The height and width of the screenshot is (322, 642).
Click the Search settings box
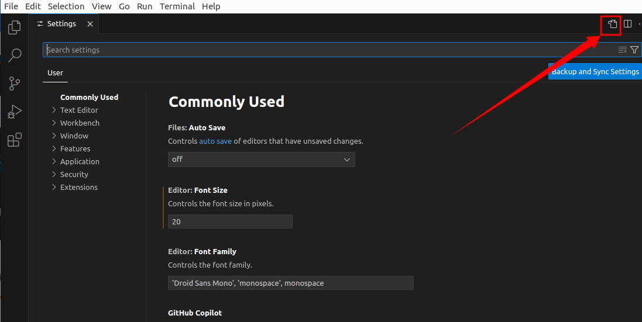328,50
